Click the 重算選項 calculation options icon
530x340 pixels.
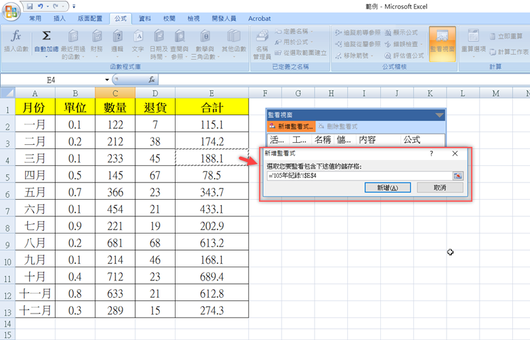(473, 36)
